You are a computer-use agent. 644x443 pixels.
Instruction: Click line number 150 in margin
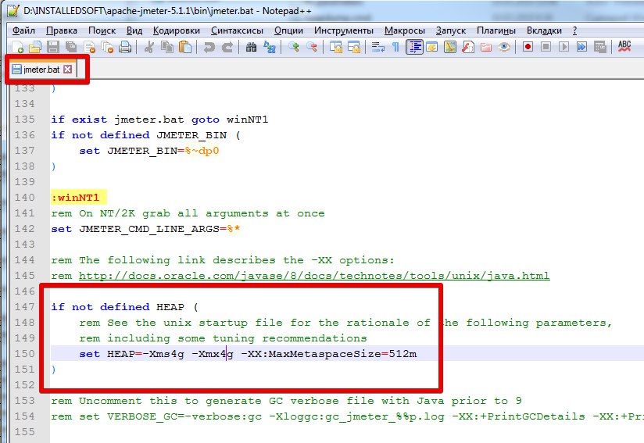[x=25, y=353]
